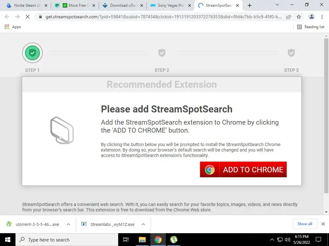Open uTorrent from the taskbar
329x246 pixels.
click(x=174, y=240)
